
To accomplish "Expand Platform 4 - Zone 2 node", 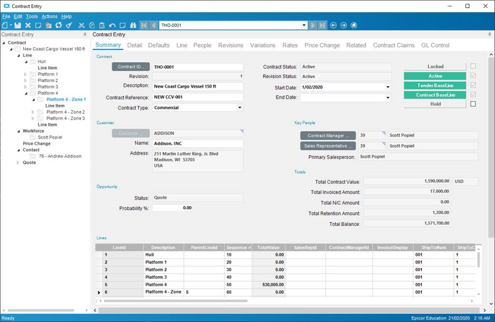I will point(33,112).
